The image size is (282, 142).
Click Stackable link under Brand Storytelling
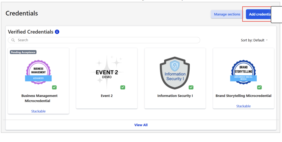click(243, 106)
